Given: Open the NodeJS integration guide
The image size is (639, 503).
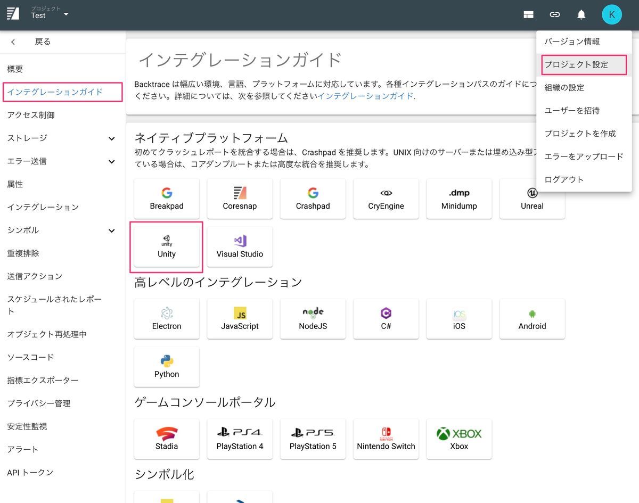Looking at the screenshot, I should pos(313,319).
